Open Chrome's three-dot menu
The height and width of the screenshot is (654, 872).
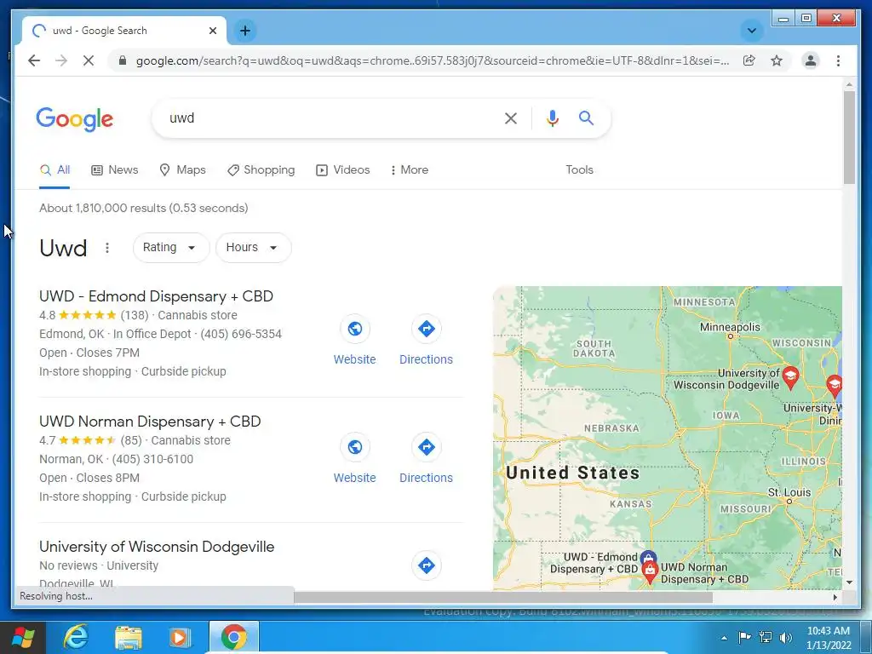(838, 60)
